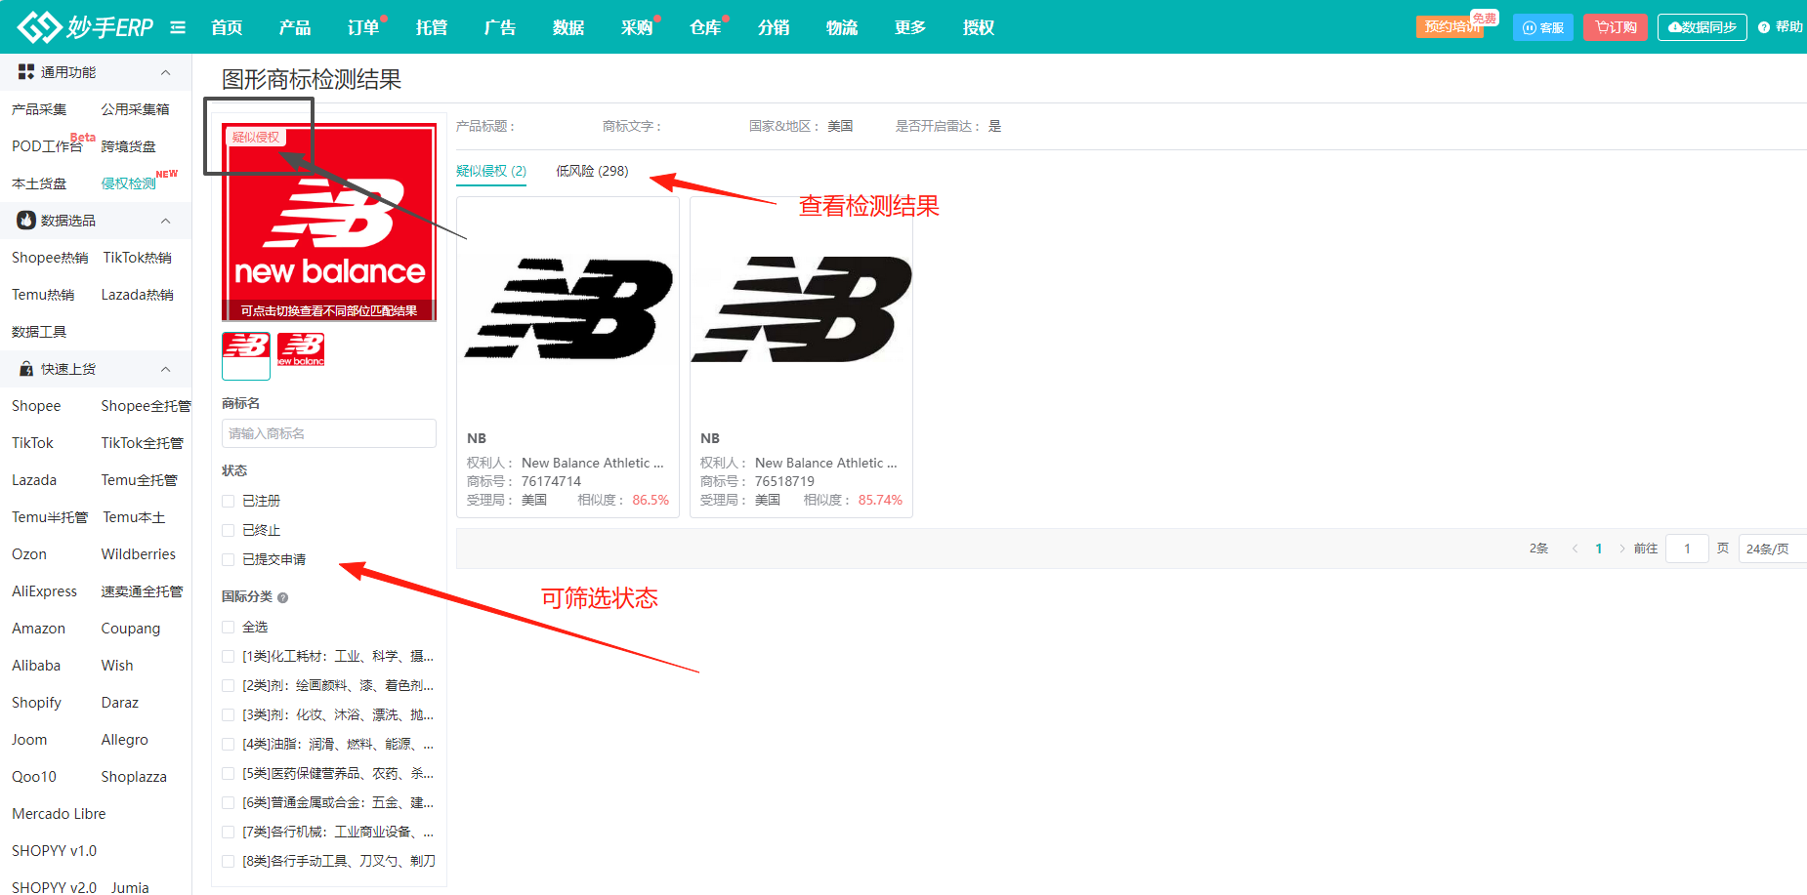Check the 已注册 status checkbox

[x=228, y=501]
